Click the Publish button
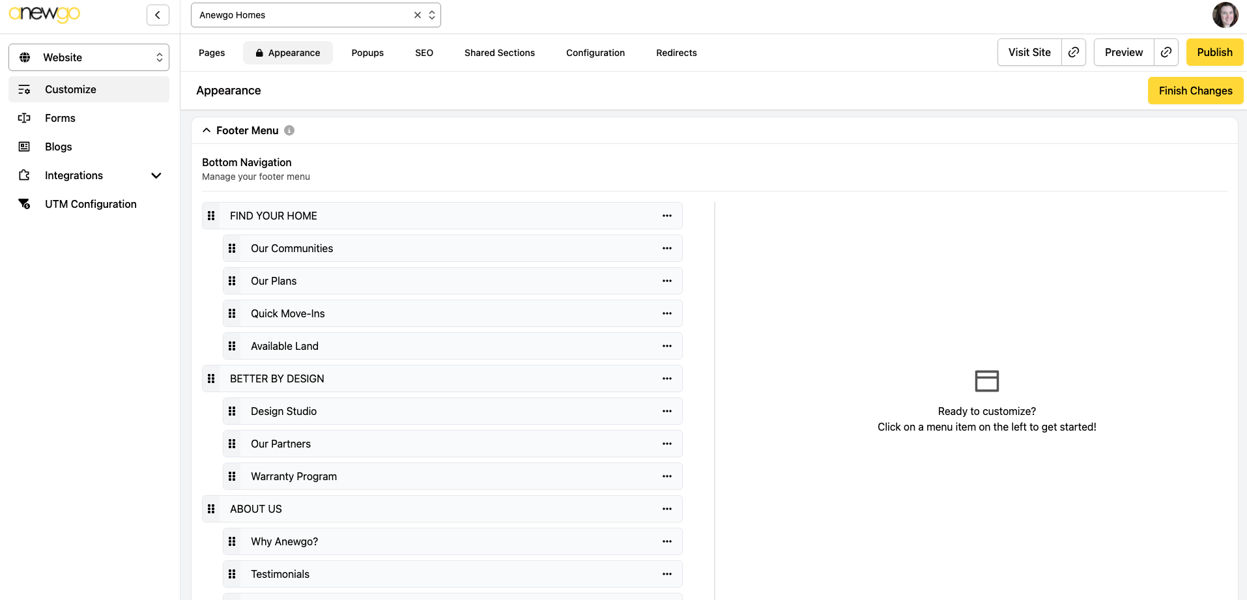The height and width of the screenshot is (600, 1247). (1214, 52)
